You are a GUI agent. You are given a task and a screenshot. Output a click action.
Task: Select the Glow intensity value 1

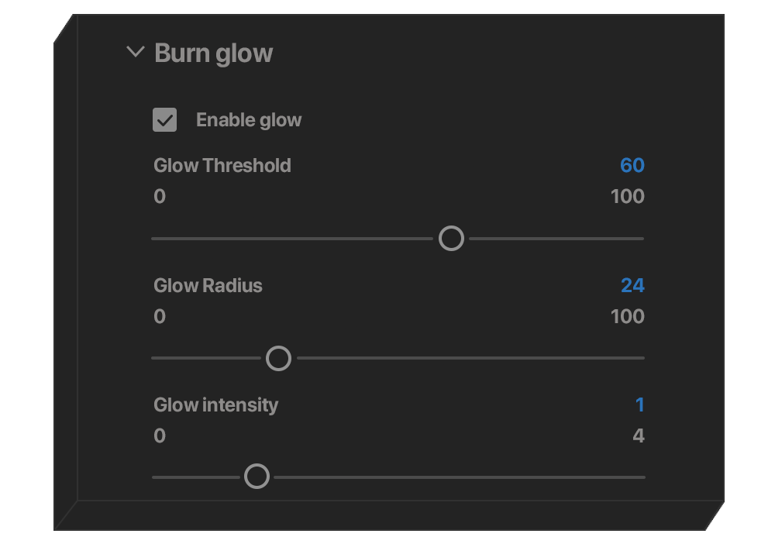(x=639, y=405)
